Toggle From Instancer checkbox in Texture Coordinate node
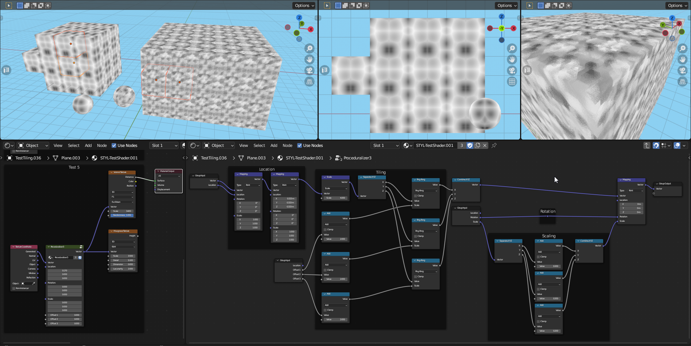This screenshot has width=691, height=346. [14, 288]
